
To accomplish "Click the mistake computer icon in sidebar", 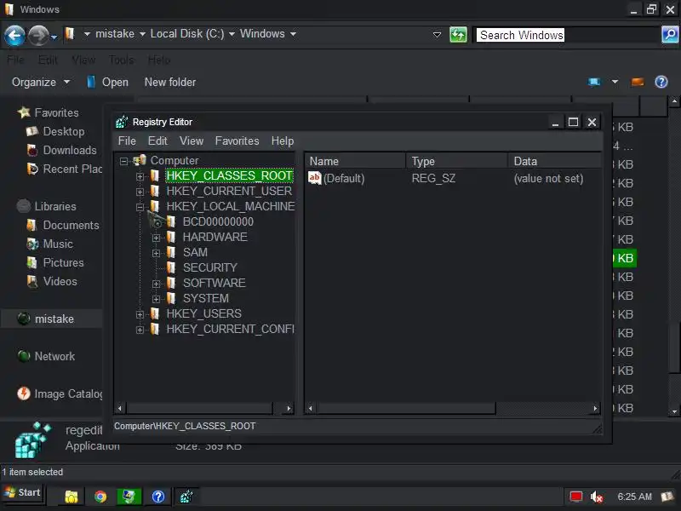I will point(24,319).
